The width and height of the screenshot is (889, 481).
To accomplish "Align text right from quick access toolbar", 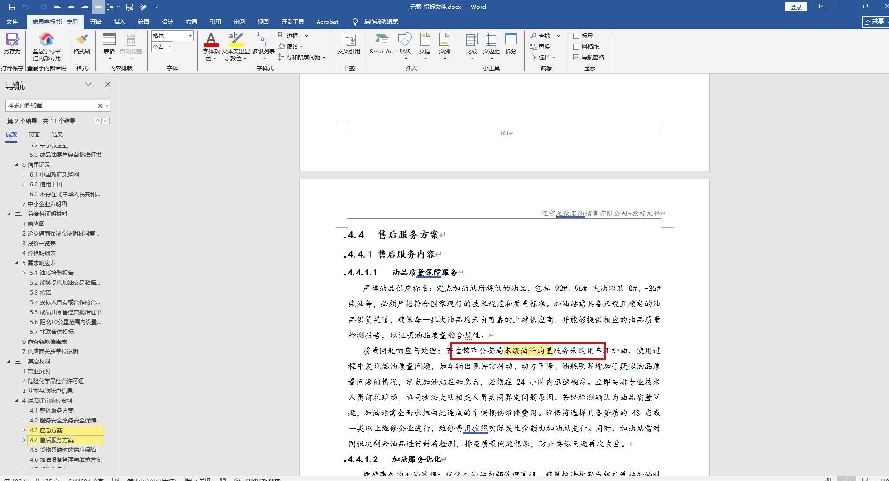I will pos(85,7).
